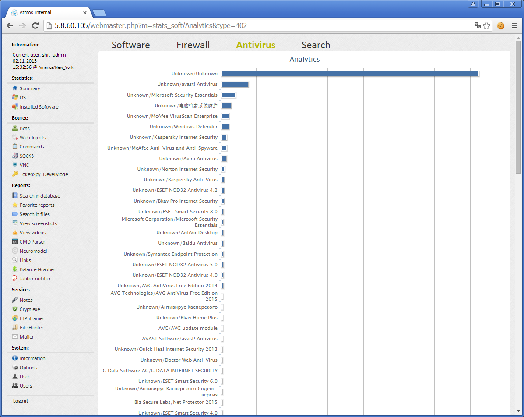
Task: Select the Antivirus tab
Action: 256,45
